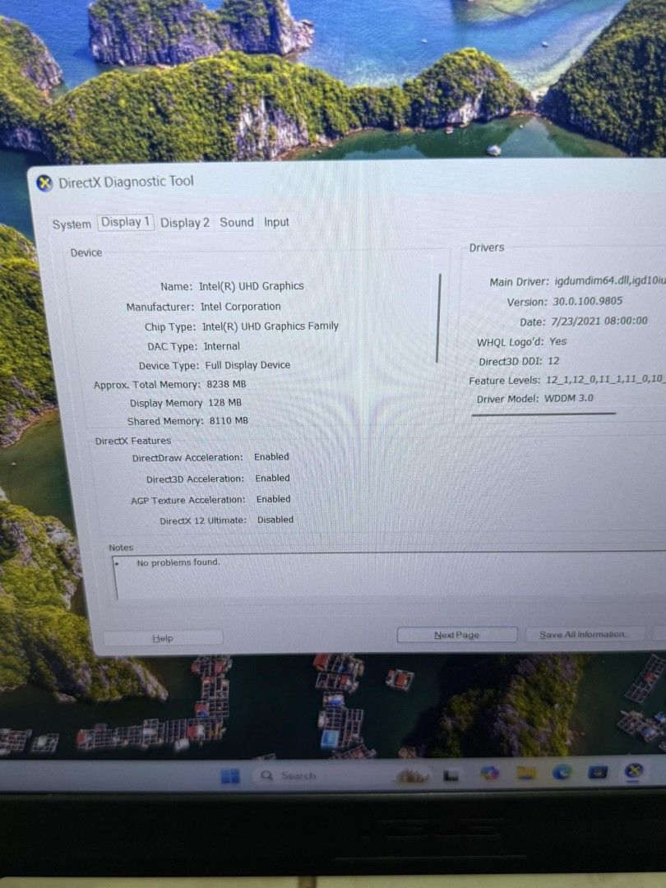The height and width of the screenshot is (888, 666).
Task: Click the AGP Texture Acceleration 'Enabled' value
Action: coord(274,499)
